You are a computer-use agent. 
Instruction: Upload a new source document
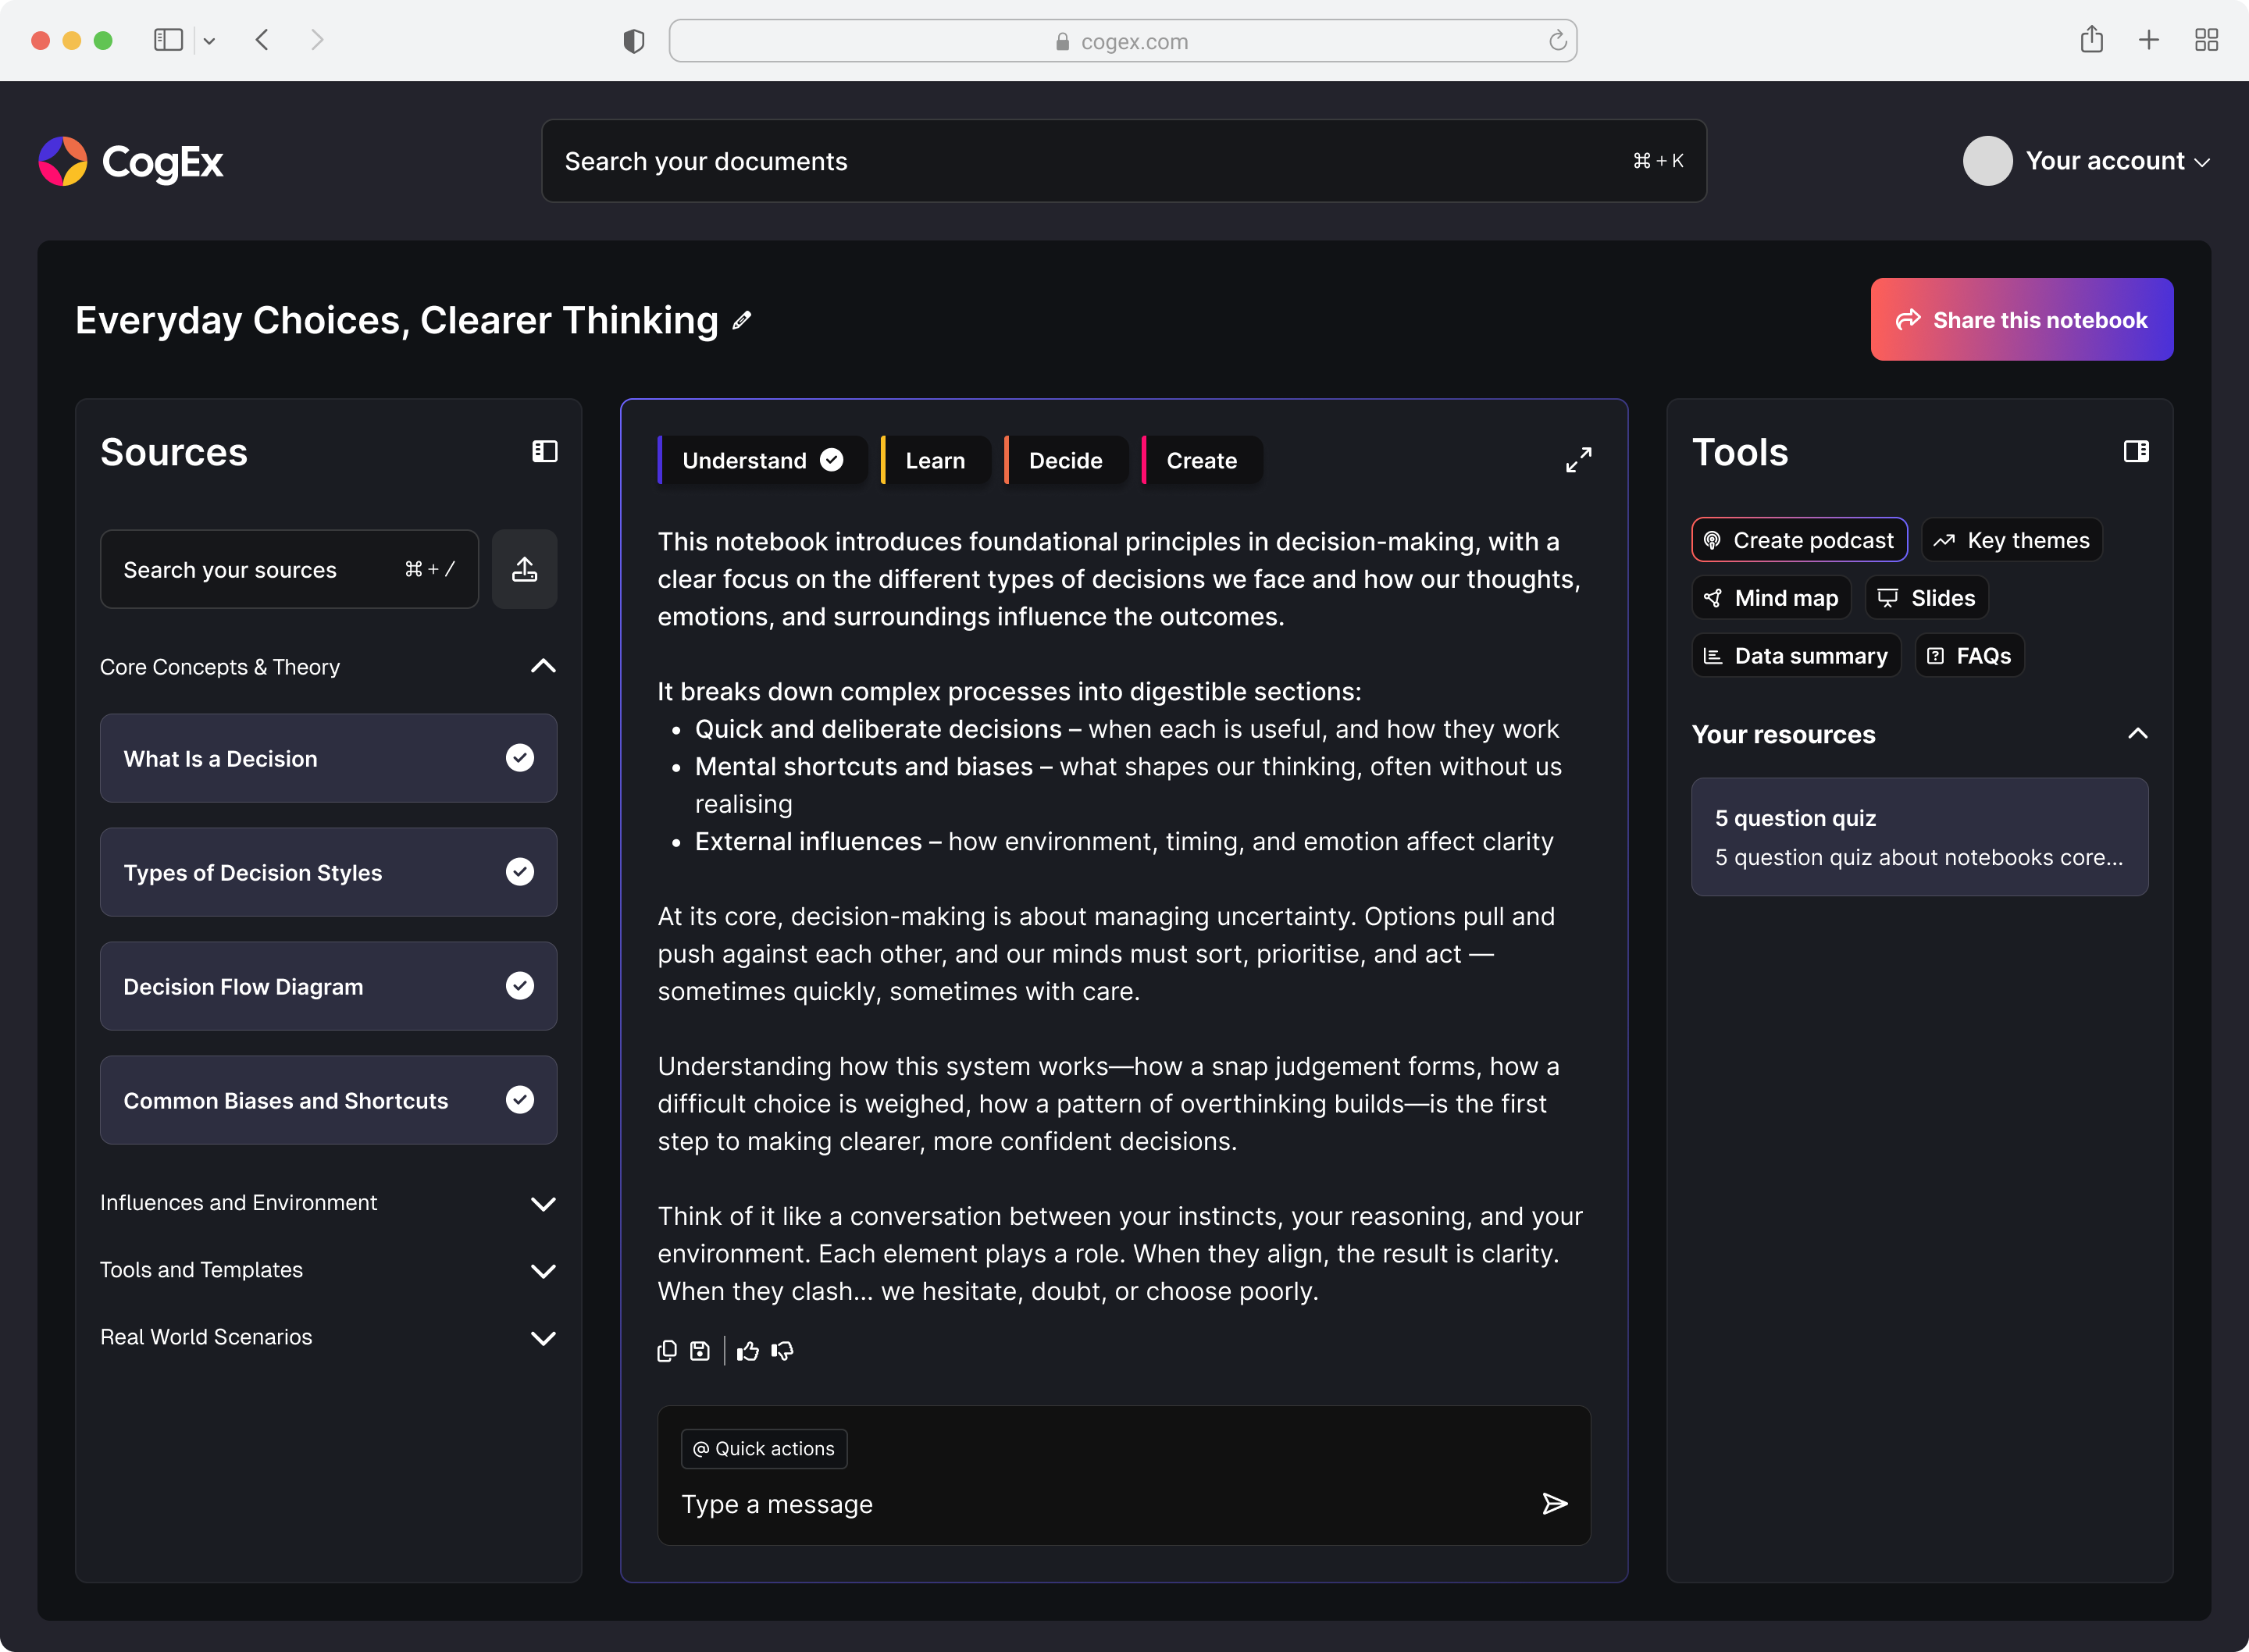point(524,568)
